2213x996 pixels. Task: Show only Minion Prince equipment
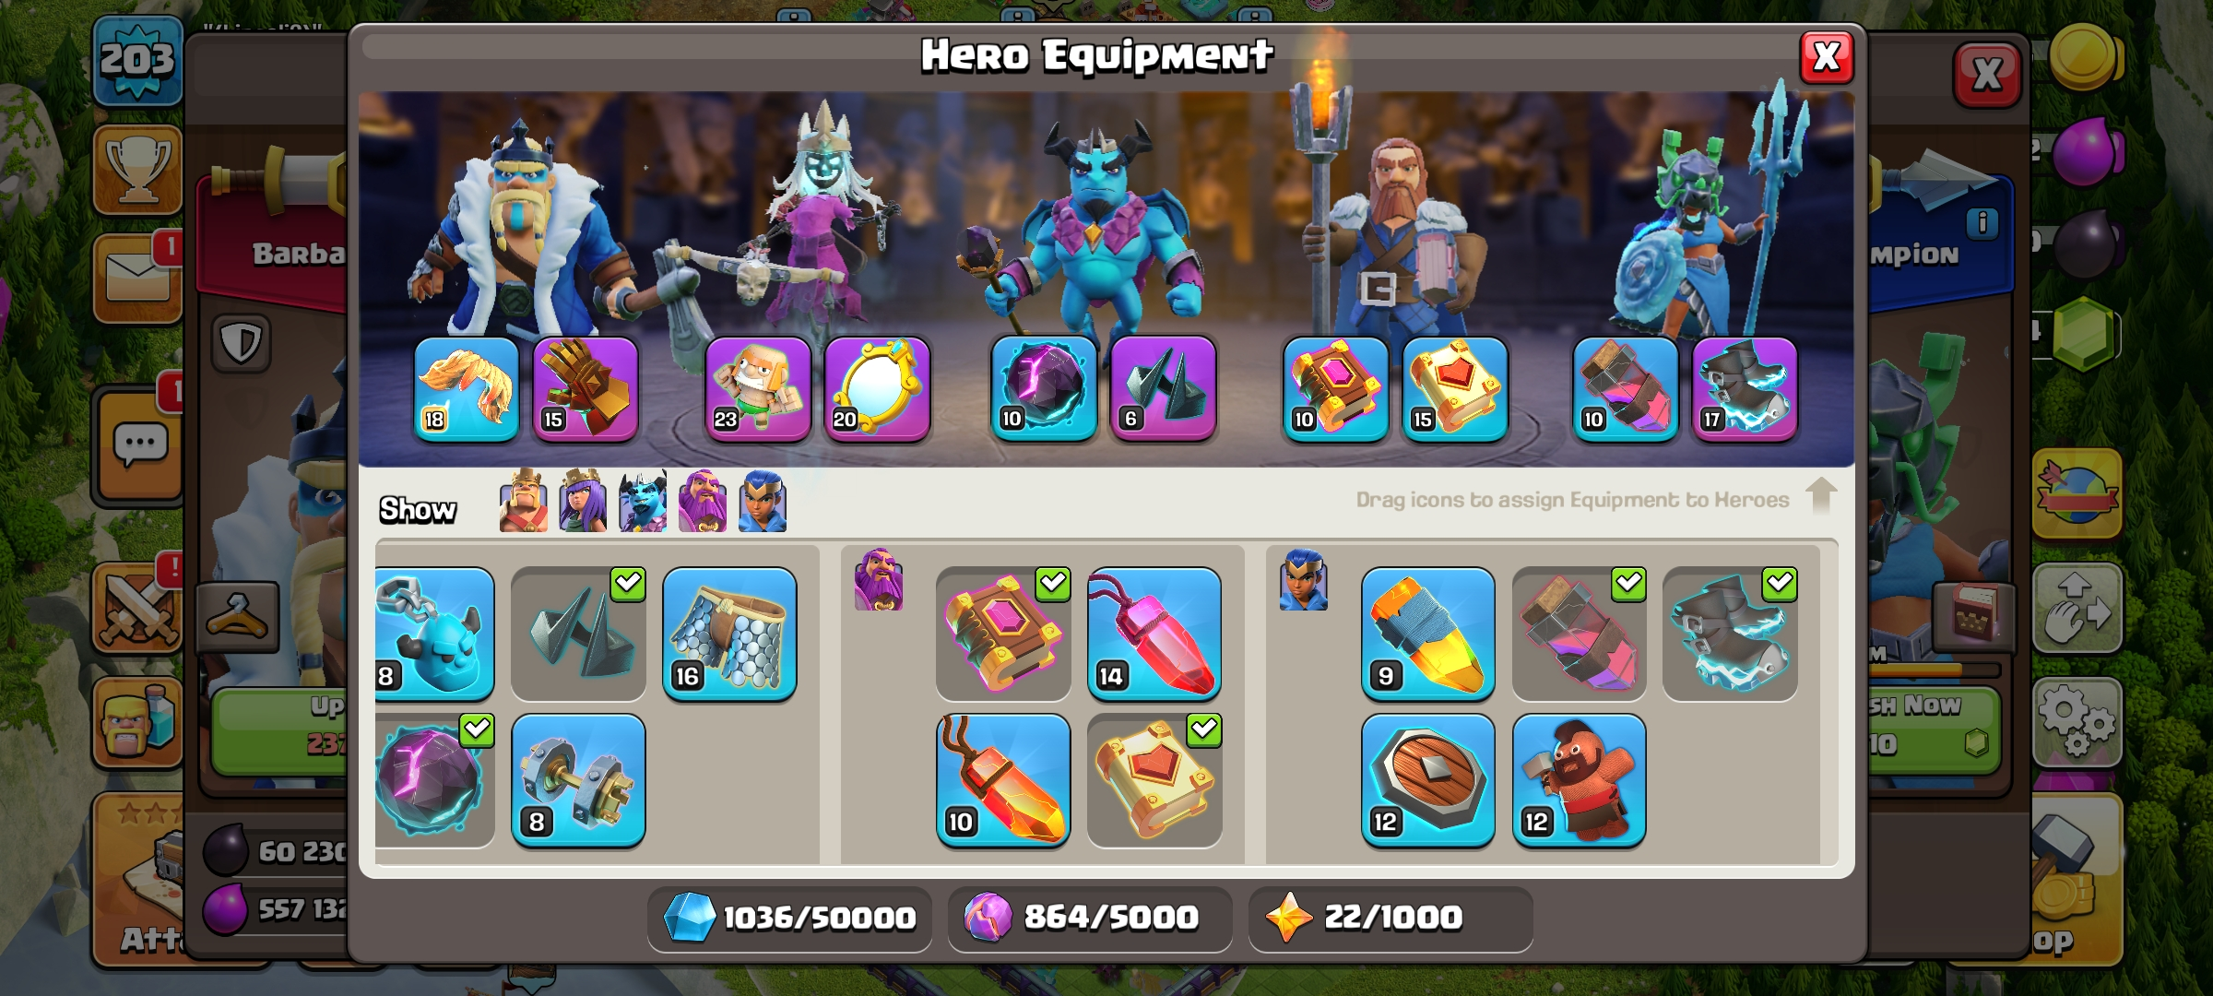click(x=643, y=502)
